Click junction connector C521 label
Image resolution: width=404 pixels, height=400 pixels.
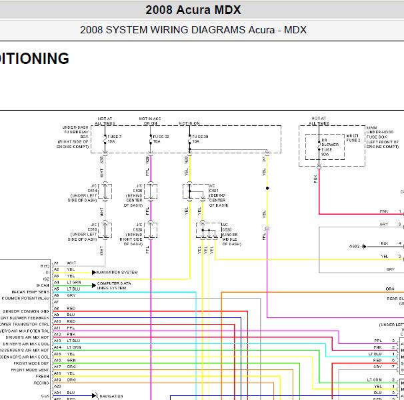tap(214, 191)
